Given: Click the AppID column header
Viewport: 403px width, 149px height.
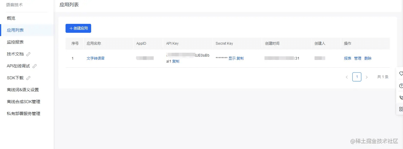Looking at the screenshot, I should tap(141, 44).
